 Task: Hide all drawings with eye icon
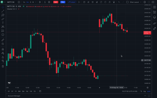(x=3, y=61)
